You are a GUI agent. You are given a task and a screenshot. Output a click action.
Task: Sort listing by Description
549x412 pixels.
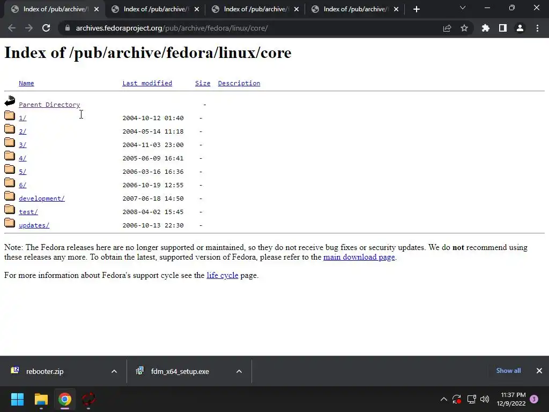239,83
